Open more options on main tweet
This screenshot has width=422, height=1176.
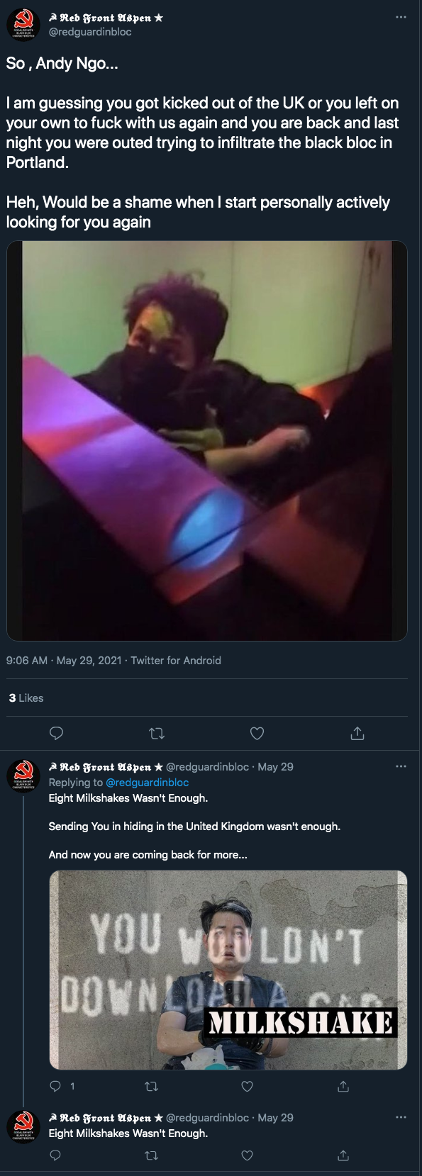tap(401, 17)
